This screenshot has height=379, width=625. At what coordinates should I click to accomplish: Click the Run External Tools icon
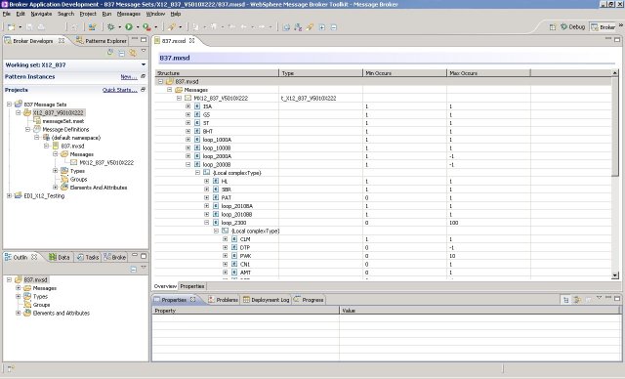click(147, 27)
